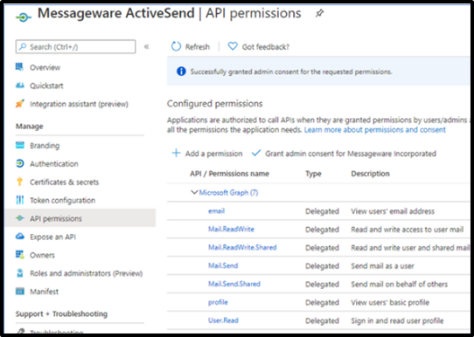The height and width of the screenshot is (337, 474).
Task: Click the plus icon to add a permission
Action: [176, 153]
